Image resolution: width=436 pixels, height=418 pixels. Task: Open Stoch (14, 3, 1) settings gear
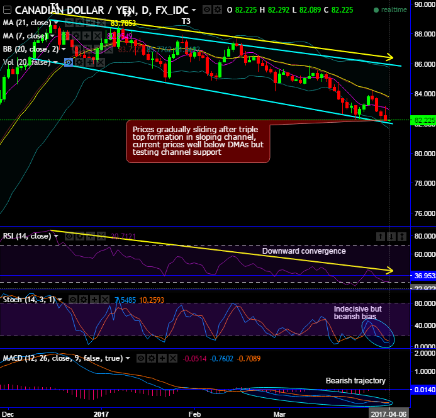[x=84, y=300]
